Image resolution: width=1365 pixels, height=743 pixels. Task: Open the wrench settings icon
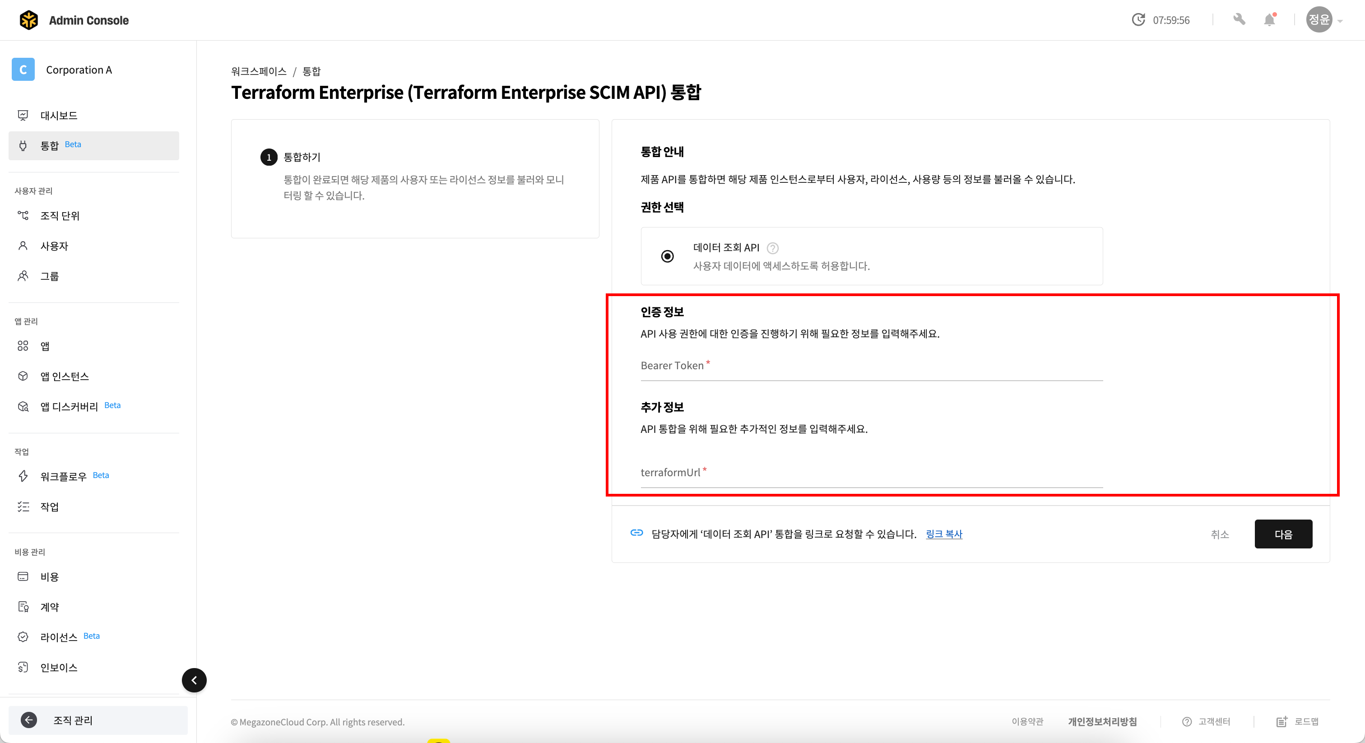point(1239,20)
